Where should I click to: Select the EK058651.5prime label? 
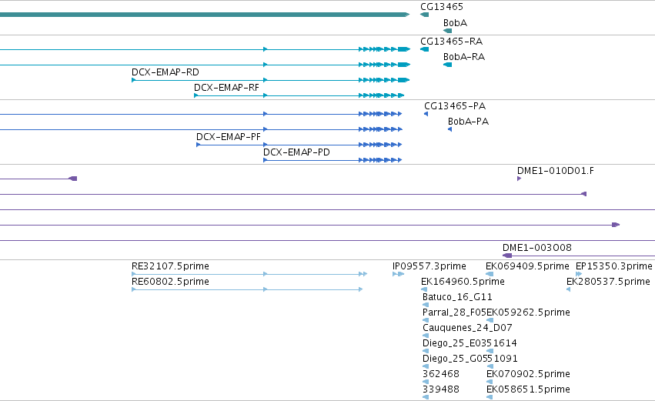(x=528, y=389)
